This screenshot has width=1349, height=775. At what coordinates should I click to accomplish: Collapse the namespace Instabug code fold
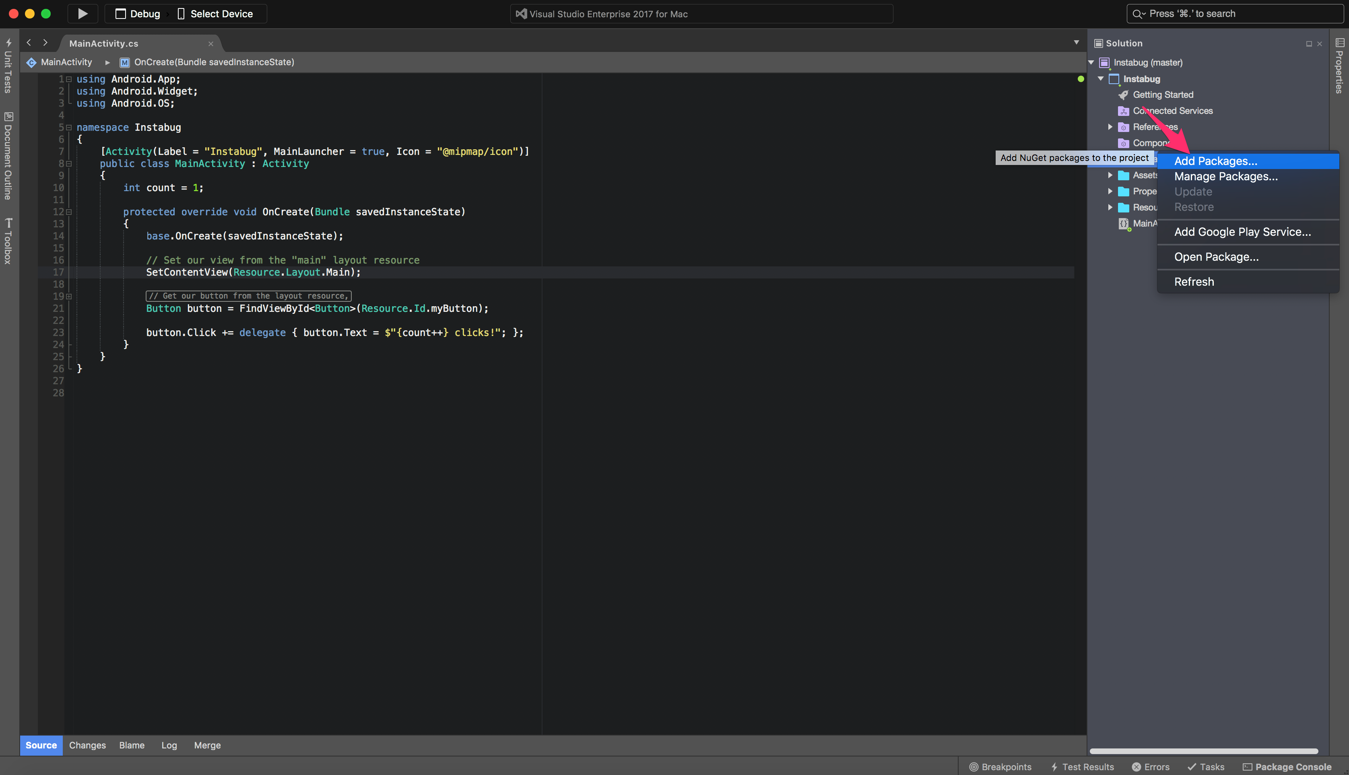click(69, 128)
